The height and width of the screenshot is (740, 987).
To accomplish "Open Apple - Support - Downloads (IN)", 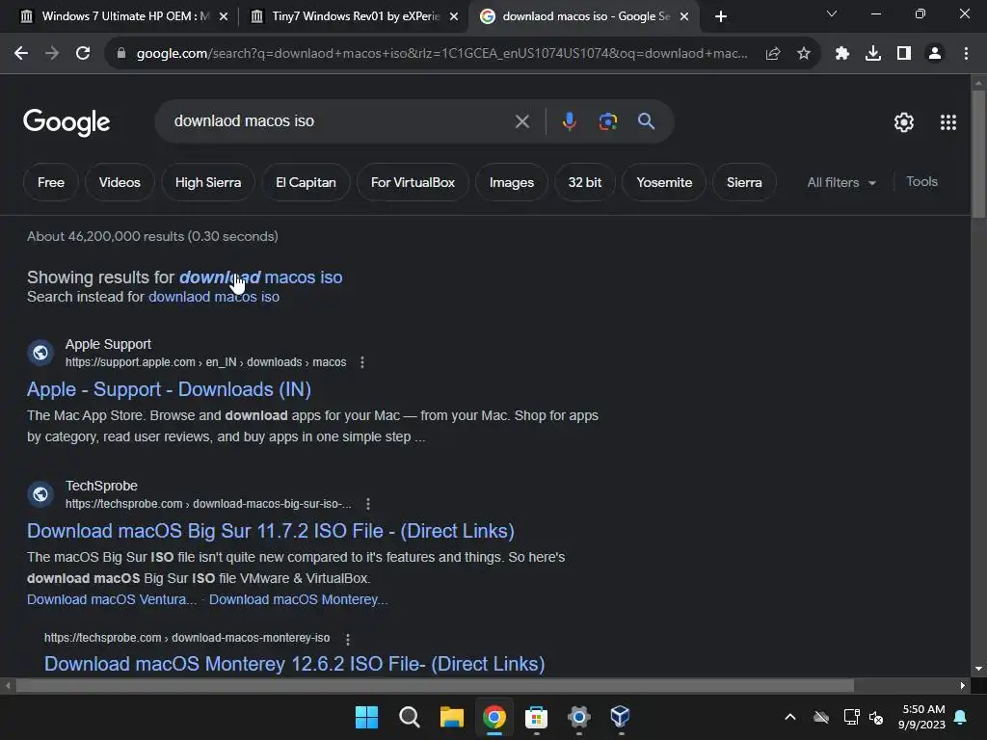I will [x=170, y=389].
